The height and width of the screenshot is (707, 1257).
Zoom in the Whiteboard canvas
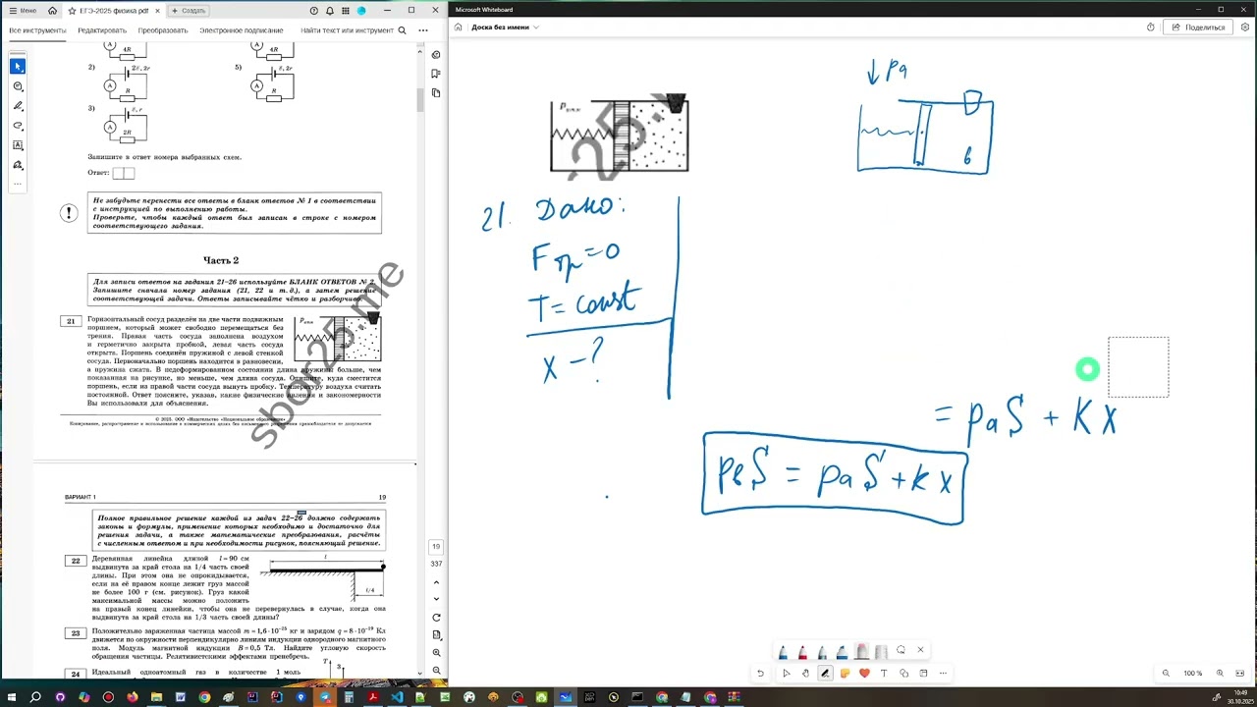pos(1220,674)
